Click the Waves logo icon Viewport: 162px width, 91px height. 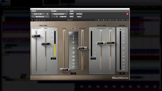tap(32, 20)
